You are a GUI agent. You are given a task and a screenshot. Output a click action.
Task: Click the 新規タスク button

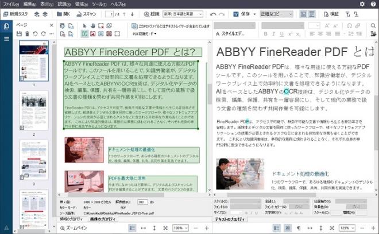click(x=16, y=14)
